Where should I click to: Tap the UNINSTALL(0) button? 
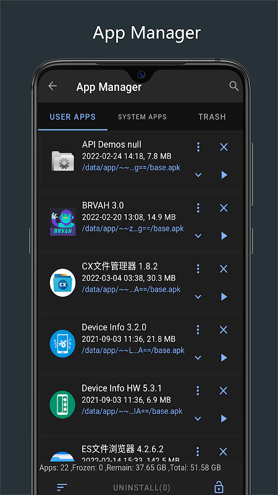coord(141,487)
